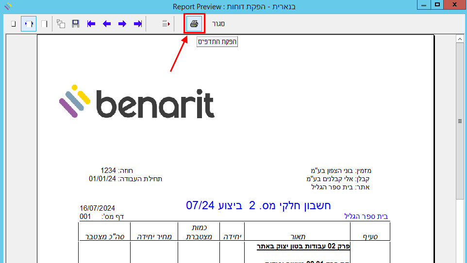Click the סעיף column header
The width and height of the screenshot is (467, 263).
coord(370,237)
